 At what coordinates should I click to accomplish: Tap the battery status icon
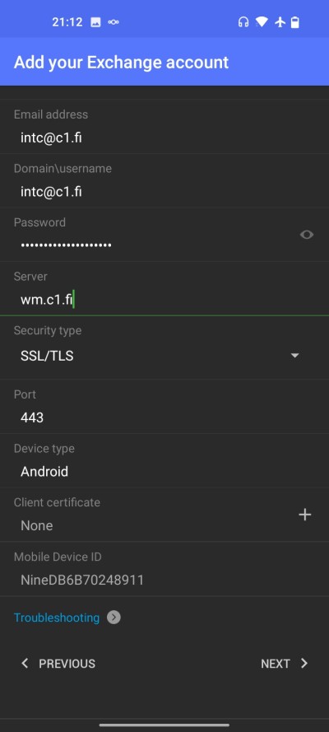coord(295,22)
